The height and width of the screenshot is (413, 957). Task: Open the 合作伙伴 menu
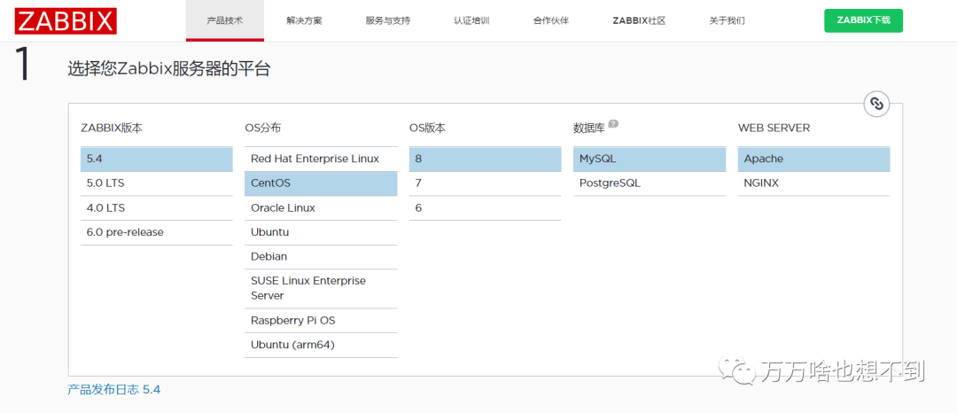point(550,20)
